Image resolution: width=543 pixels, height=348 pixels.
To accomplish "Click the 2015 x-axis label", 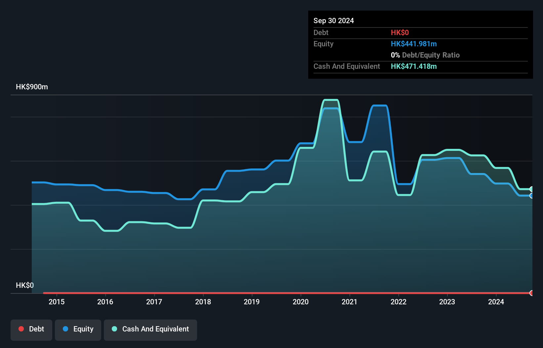I will (57, 302).
